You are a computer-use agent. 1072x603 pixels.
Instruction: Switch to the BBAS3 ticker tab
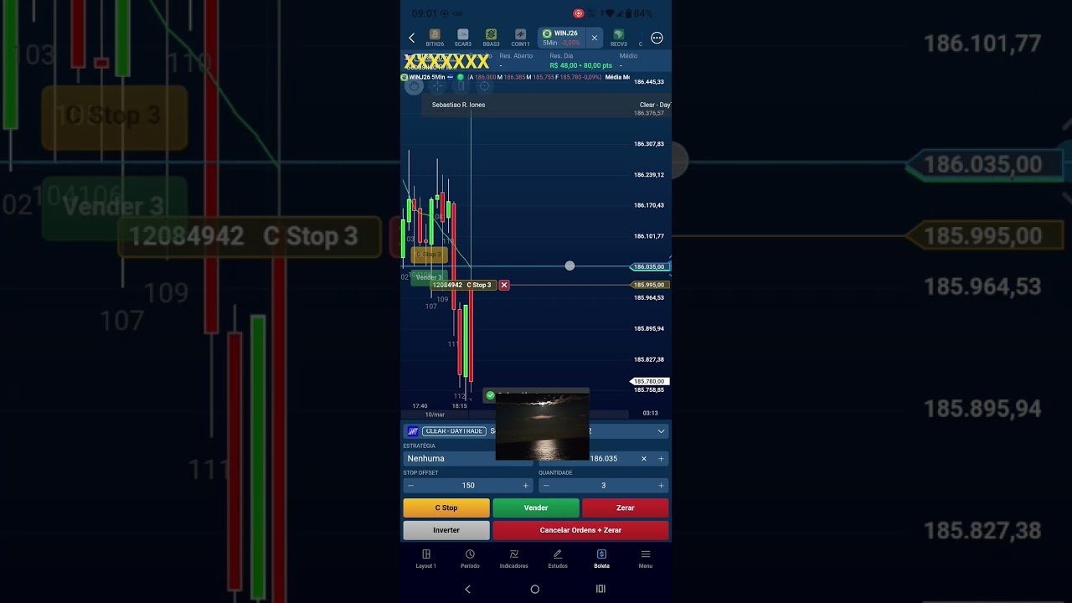[x=491, y=37]
